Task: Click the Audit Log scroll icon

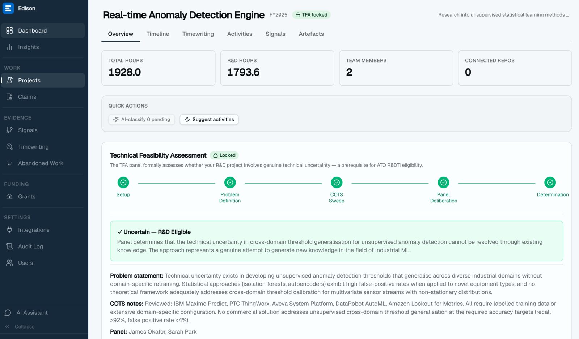Action: (9, 246)
